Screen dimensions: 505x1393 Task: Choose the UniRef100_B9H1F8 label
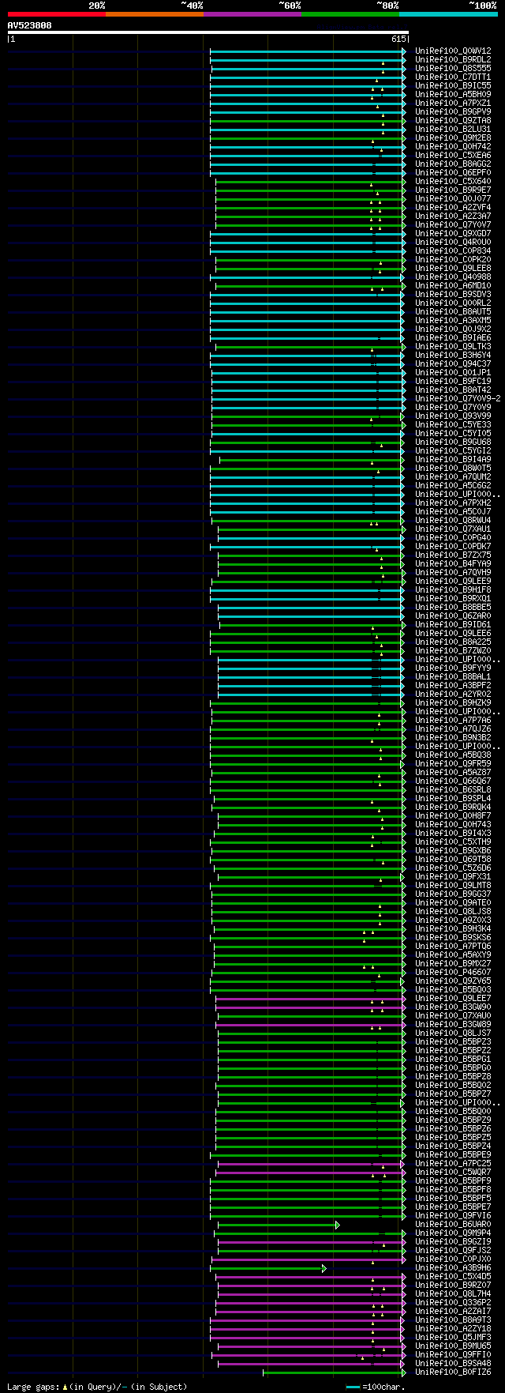click(x=453, y=590)
